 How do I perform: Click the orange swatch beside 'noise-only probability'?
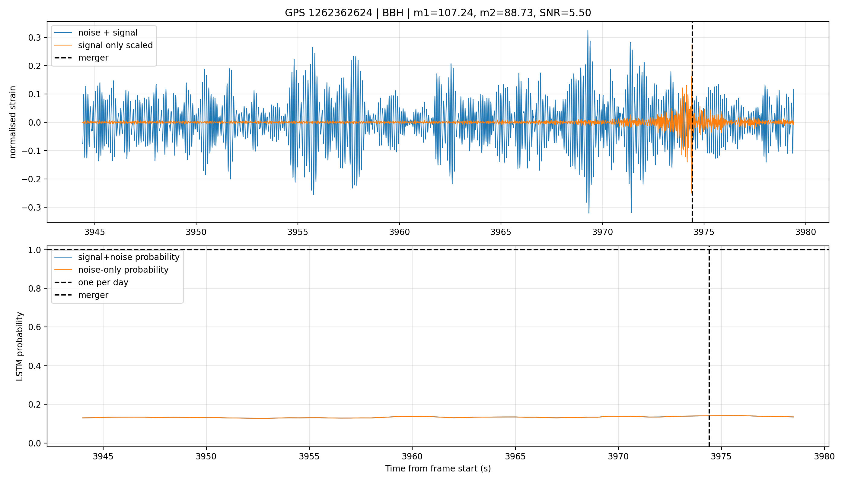[63, 270]
